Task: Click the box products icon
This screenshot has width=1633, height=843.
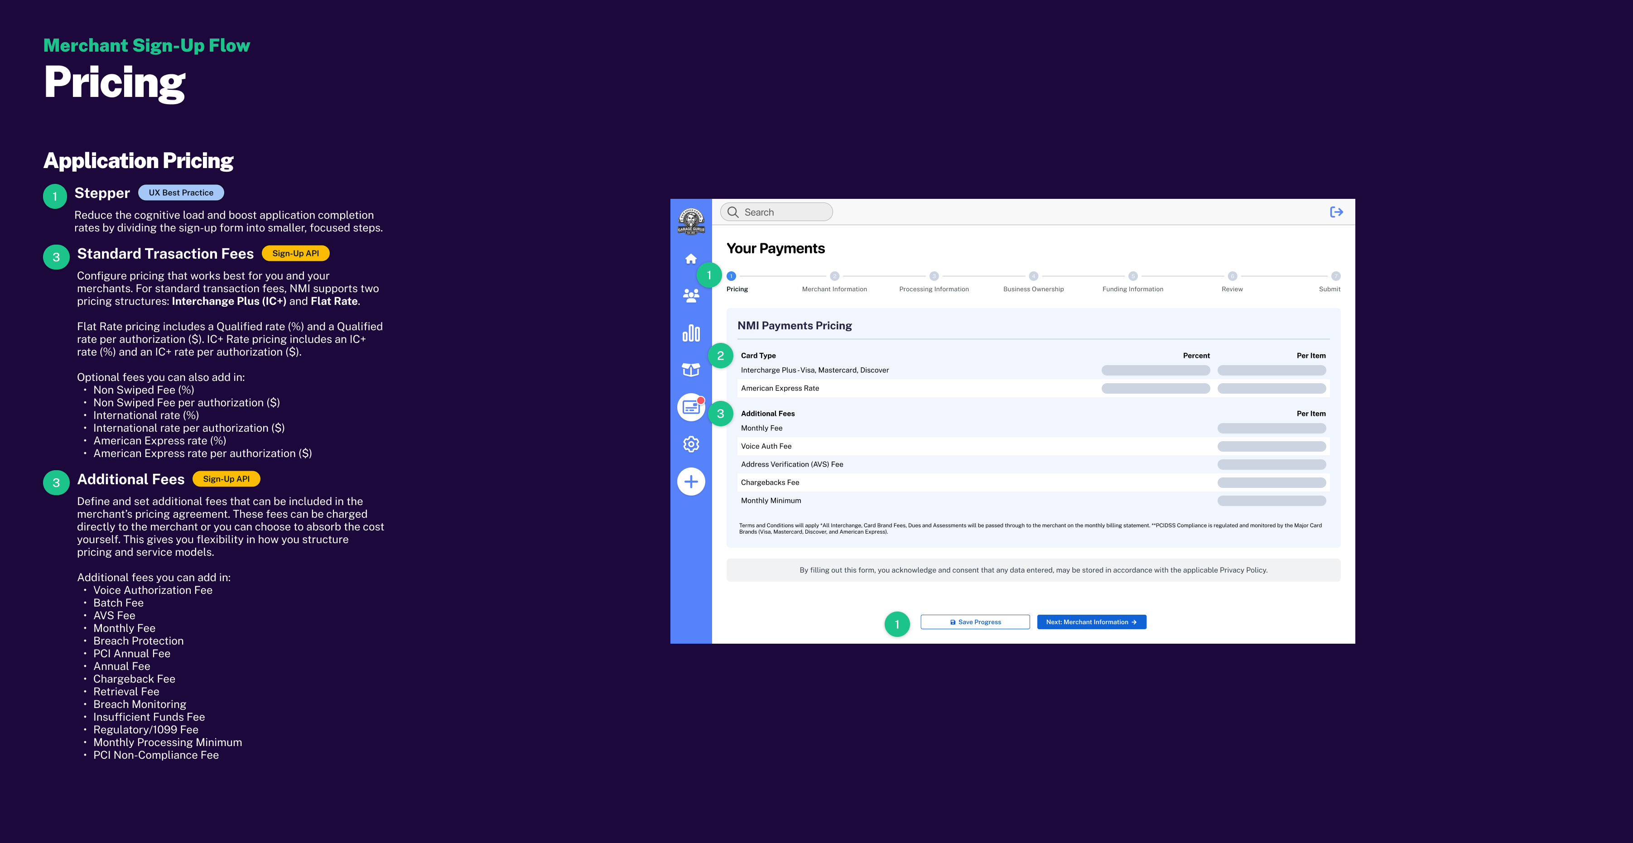Action: 691,370
